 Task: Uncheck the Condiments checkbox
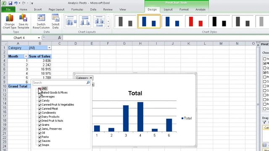point(40,113)
